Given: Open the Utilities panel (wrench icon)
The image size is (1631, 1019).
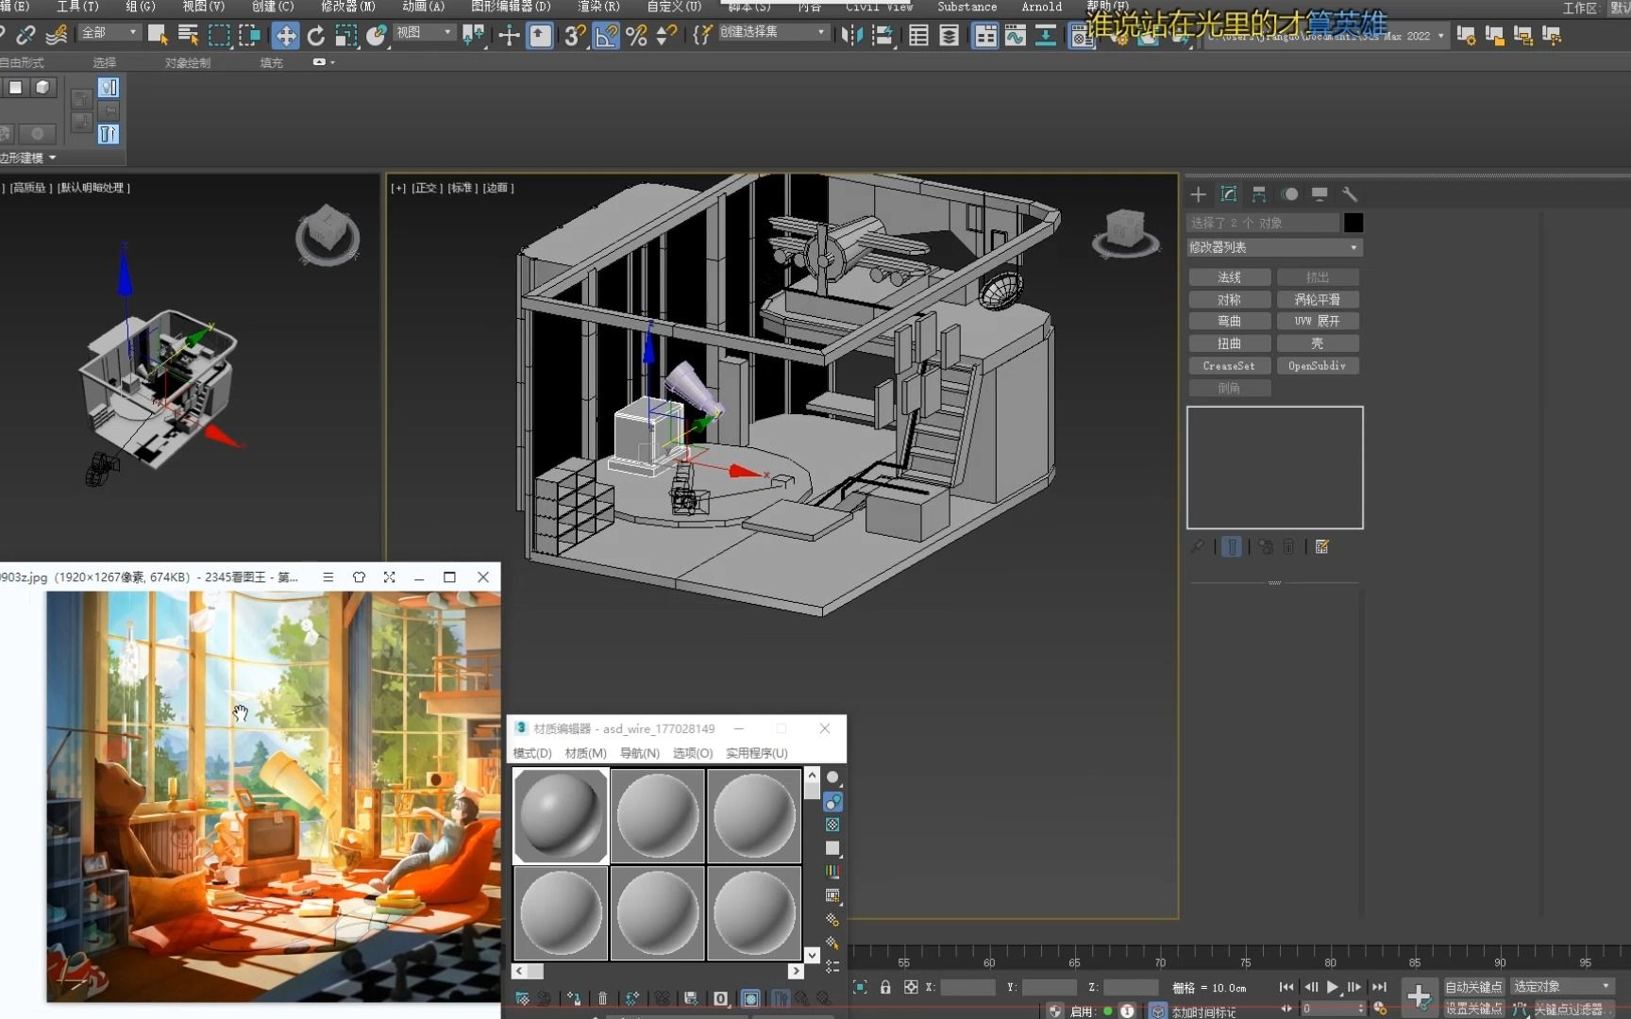Looking at the screenshot, I should (x=1350, y=194).
